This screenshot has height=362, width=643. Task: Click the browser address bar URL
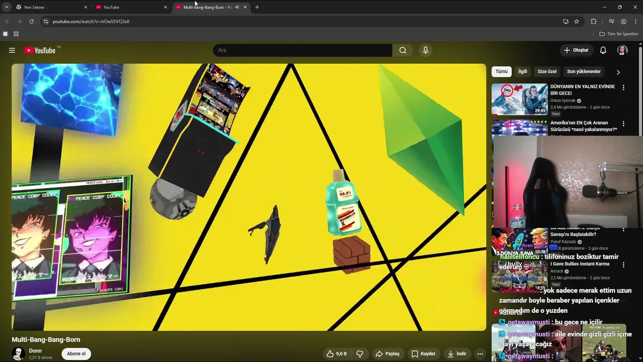[91, 22]
